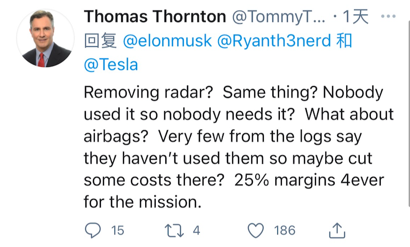410x247 pixels.
Task: Open the @elonmusk mention link
Action: coord(168,41)
